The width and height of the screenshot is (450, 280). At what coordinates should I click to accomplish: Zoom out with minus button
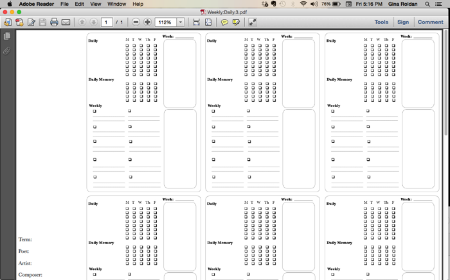[136, 22]
